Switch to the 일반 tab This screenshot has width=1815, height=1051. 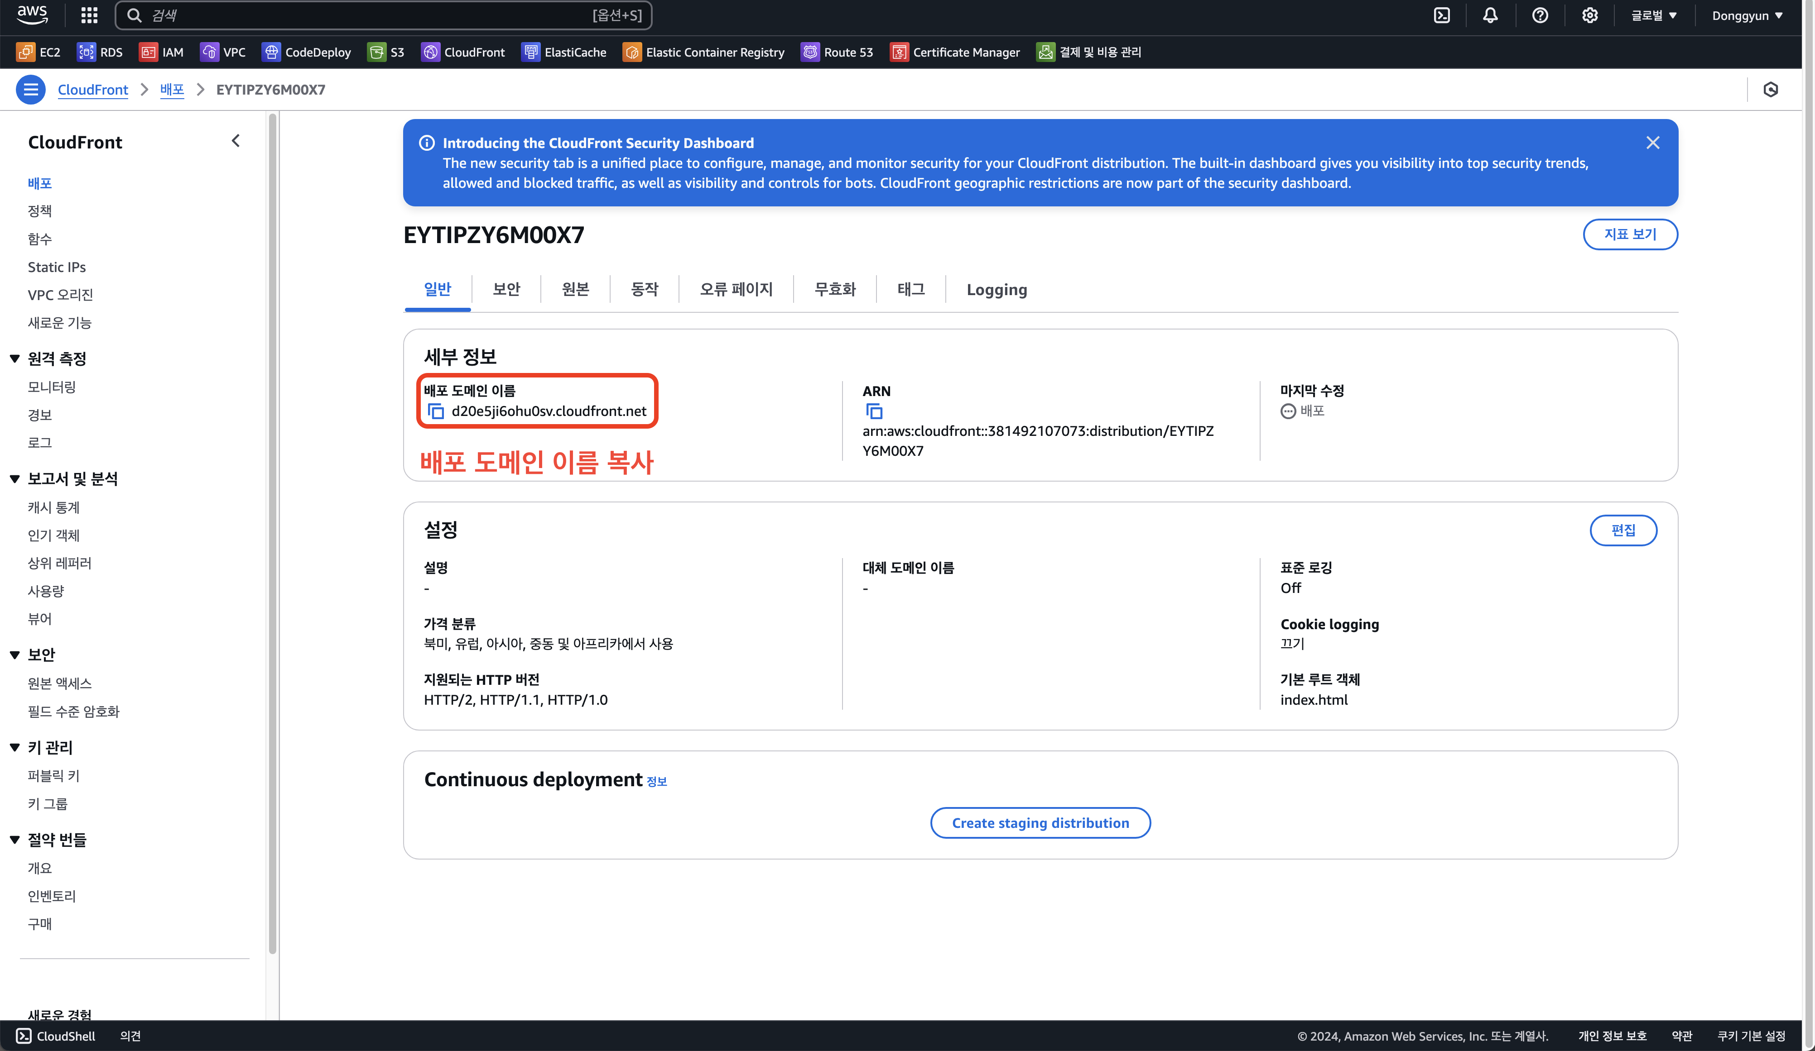pyautogui.click(x=437, y=289)
